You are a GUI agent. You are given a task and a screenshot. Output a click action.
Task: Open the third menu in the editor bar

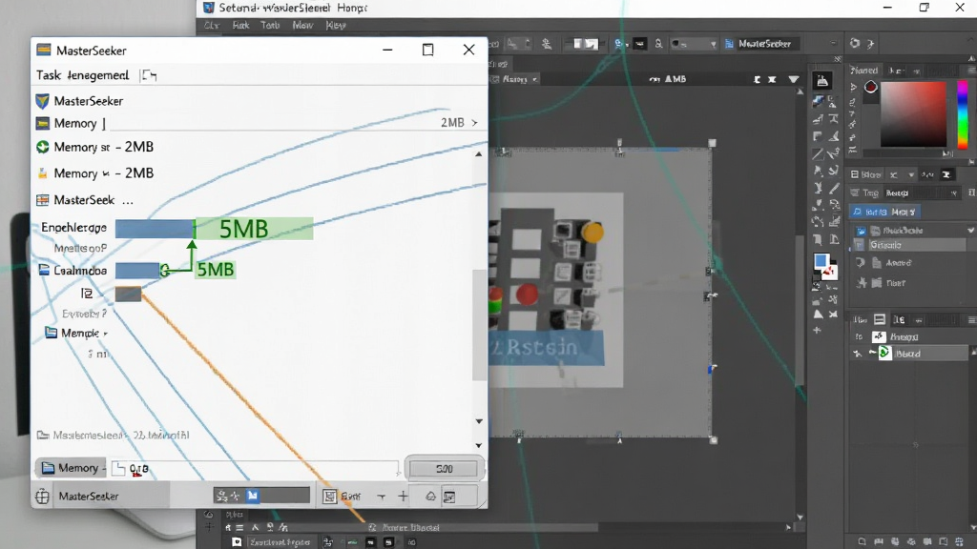[x=270, y=25]
